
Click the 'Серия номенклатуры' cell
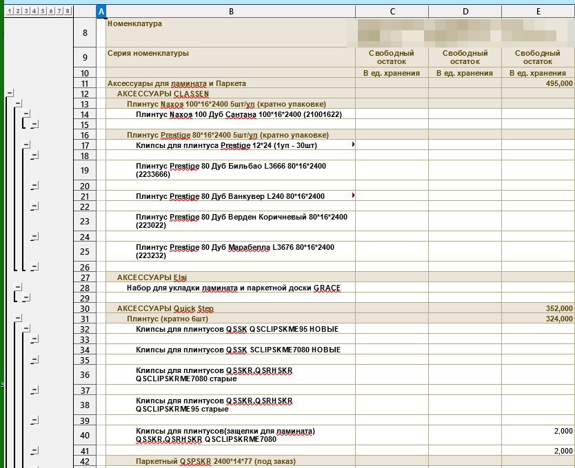click(x=231, y=58)
